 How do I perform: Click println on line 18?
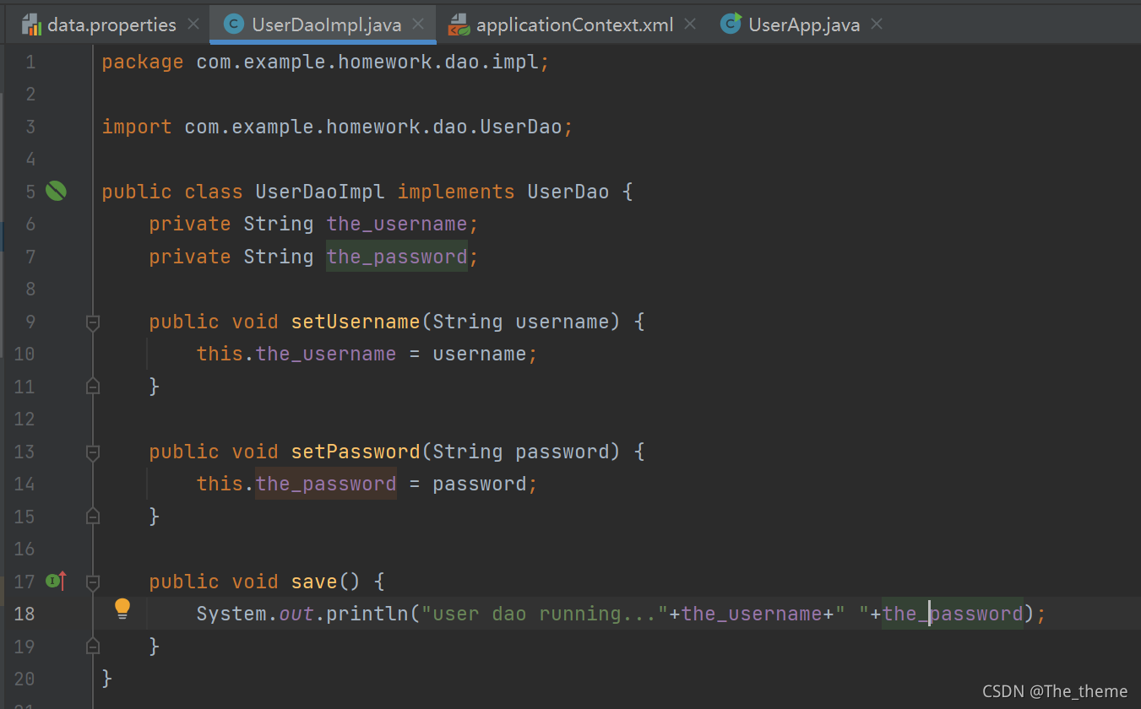(x=367, y=614)
